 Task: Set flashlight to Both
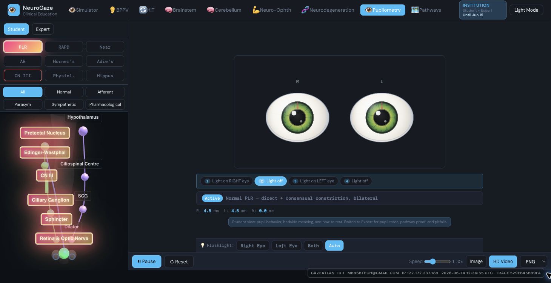[313, 246]
